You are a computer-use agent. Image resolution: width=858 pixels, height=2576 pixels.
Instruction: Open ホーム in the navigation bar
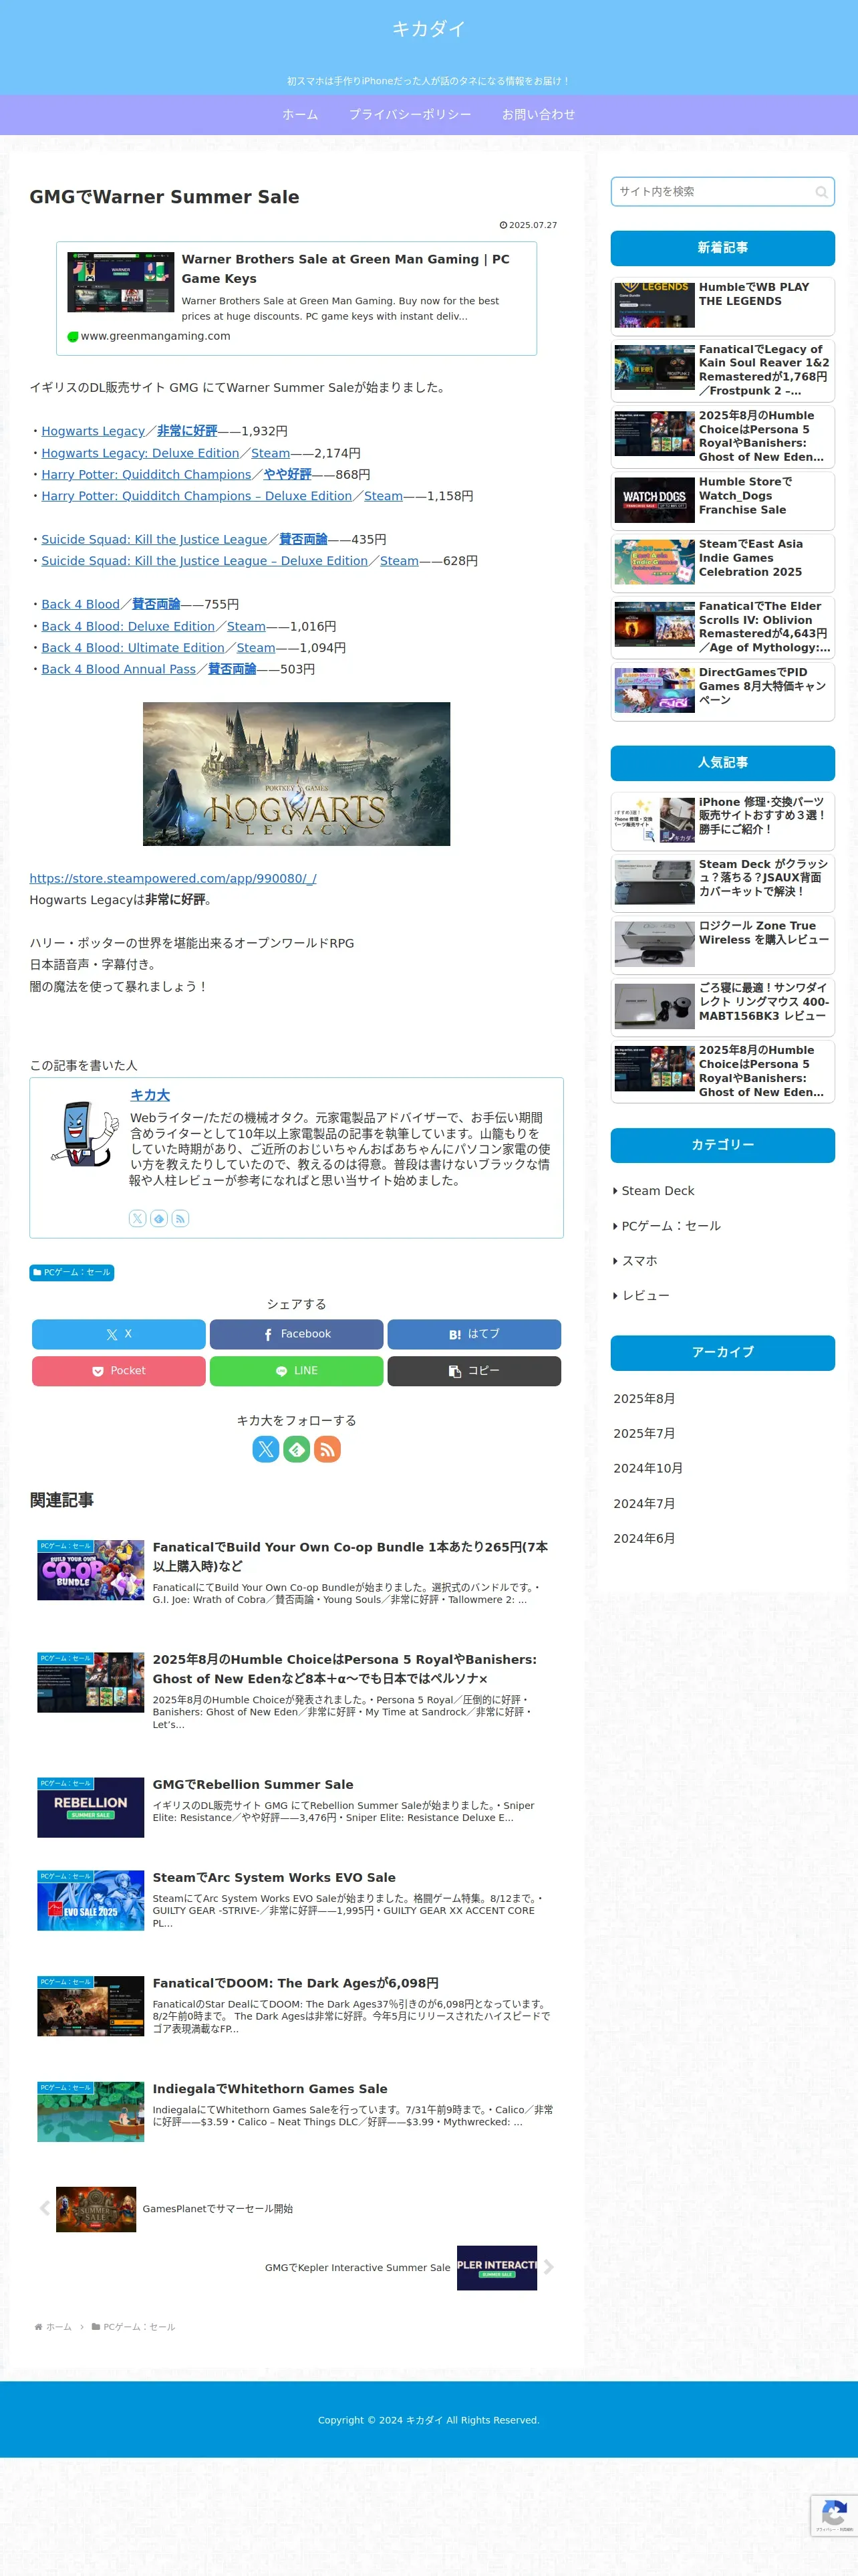299,115
